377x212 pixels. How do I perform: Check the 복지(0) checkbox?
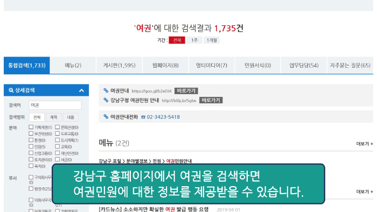coord(31,166)
